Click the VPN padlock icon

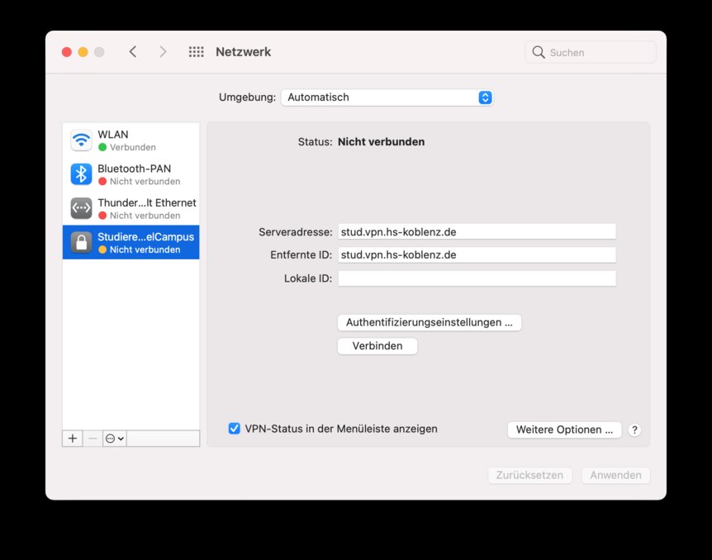point(81,242)
